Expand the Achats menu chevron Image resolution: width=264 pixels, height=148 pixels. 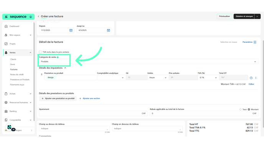point(30,94)
